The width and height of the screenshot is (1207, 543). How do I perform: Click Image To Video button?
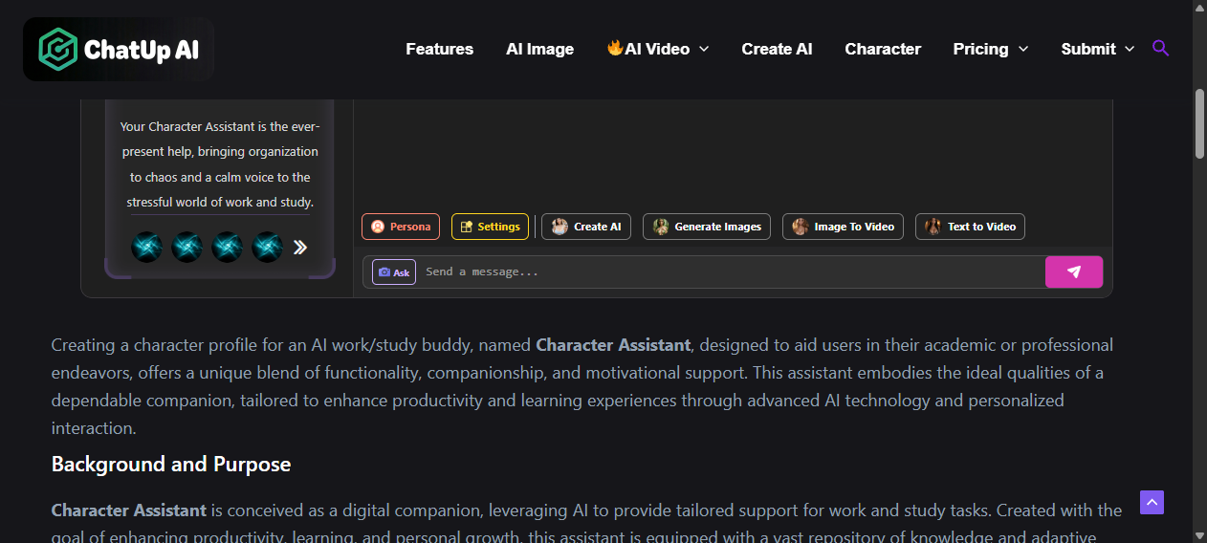coord(843,227)
